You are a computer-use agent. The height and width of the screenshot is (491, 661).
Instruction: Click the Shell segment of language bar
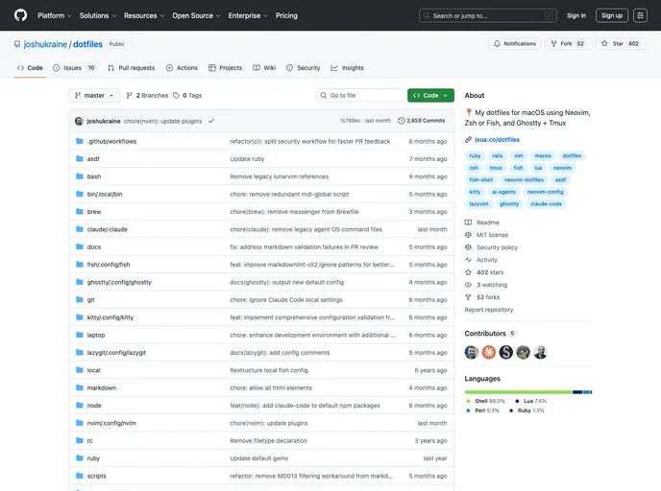[x=518, y=392]
